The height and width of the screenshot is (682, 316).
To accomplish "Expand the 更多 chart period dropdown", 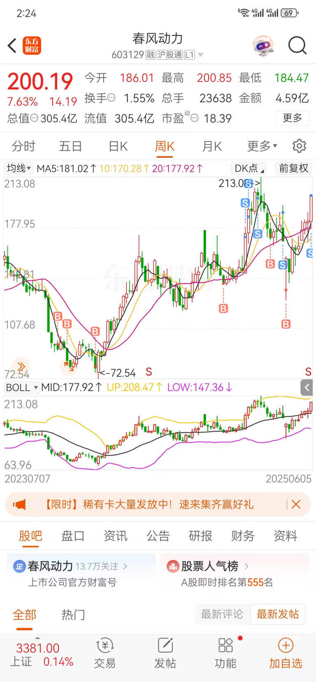I will click(x=262, y=146).
